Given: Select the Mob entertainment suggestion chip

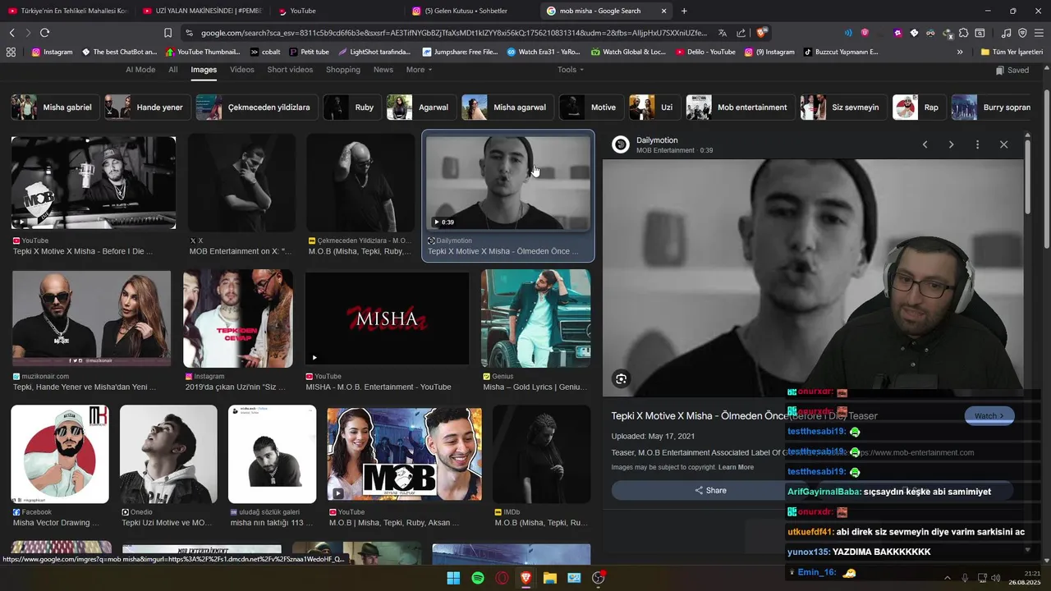Looking at the screenshot, I should [x=740, y=108].
